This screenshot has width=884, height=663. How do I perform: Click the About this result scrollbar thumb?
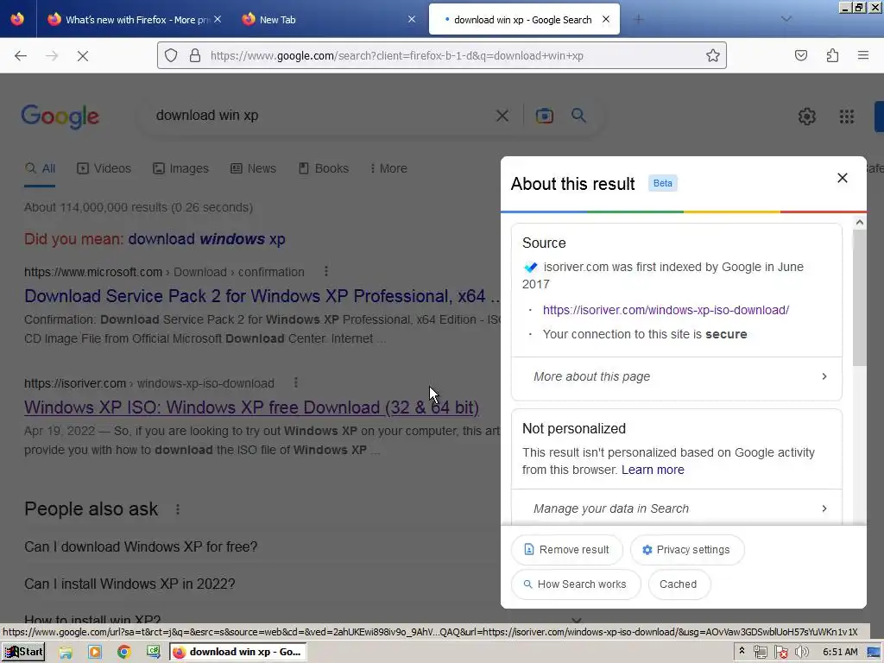(x=859, y=298)
